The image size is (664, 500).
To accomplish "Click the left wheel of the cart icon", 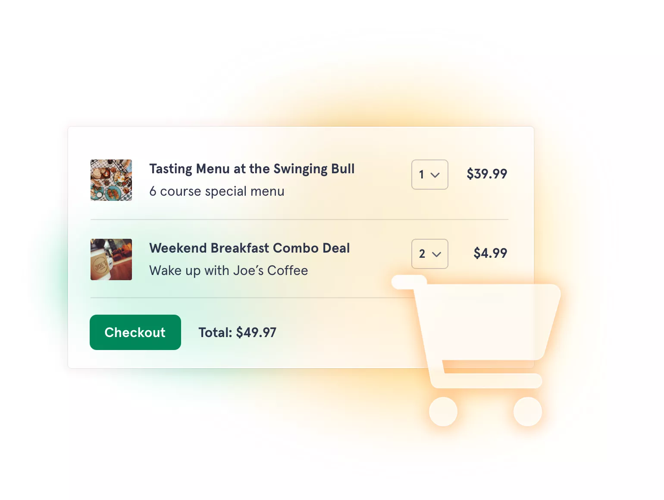I will coord(443,412).
